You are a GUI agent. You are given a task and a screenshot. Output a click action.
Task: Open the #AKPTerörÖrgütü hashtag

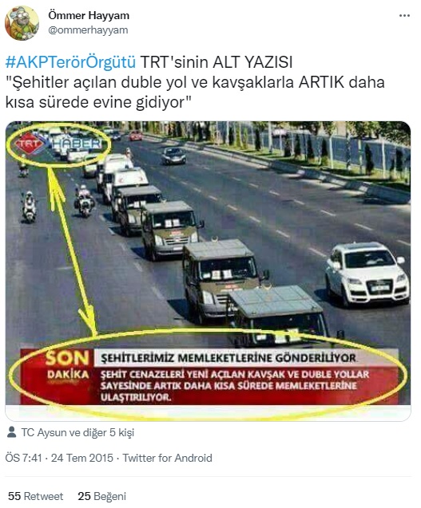point(70,62)
